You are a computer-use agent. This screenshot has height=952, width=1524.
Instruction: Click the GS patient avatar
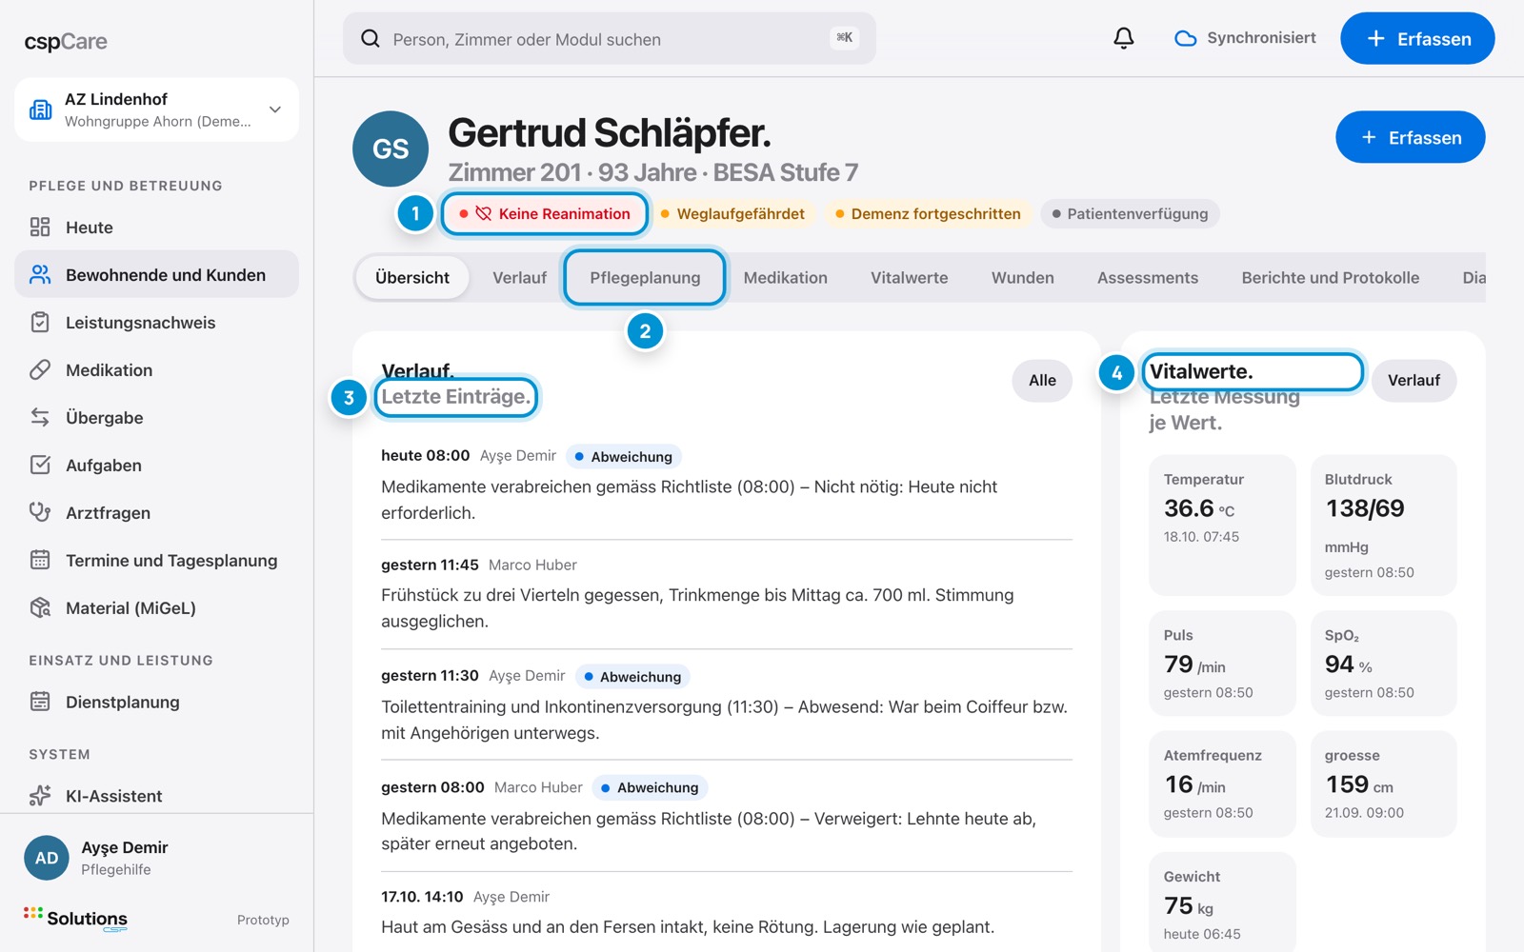coord(391,149)
